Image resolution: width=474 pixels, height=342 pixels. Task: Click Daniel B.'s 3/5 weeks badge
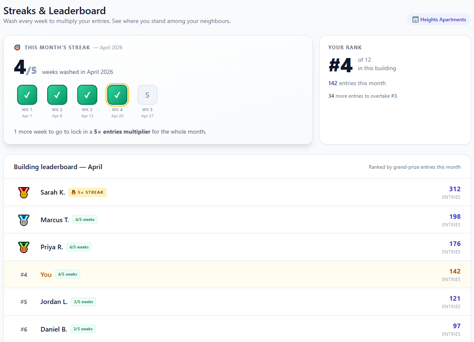(83, 329)
